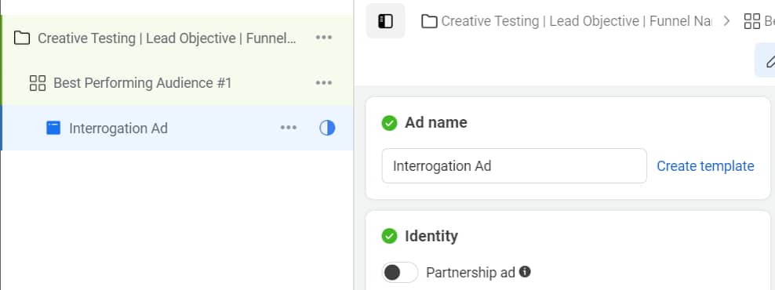Image resolution: width=775 pixels, height=290 pixels.
Task: Open options menu for Best Performing Audience #1
Action: pos(324,83)
